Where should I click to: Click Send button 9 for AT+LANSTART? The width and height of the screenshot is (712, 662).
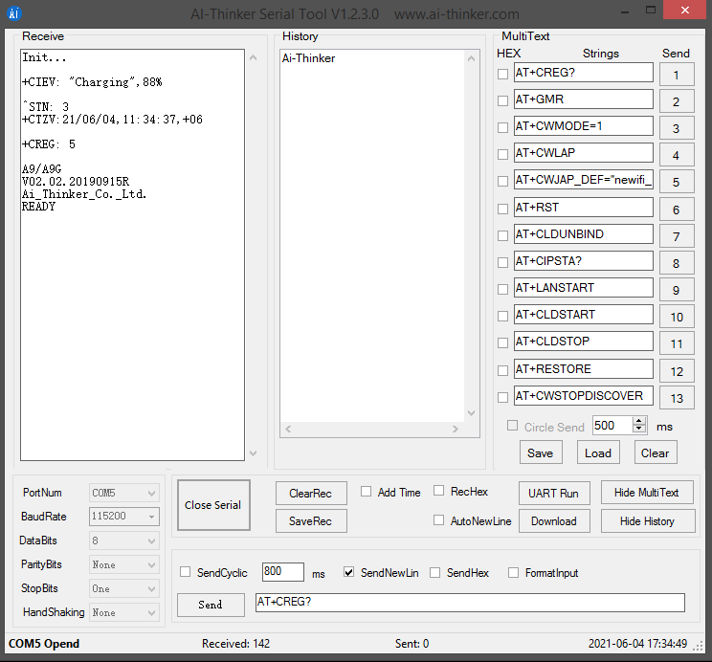click(x=677, y=290)
